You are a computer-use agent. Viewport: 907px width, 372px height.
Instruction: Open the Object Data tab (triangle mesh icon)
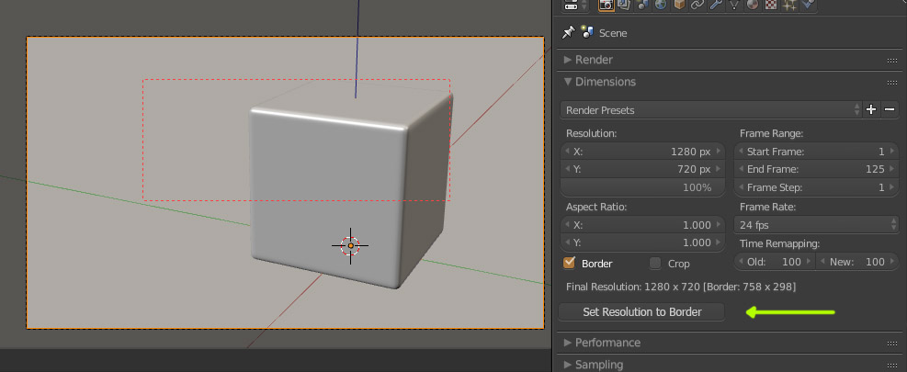coord(734,4)
